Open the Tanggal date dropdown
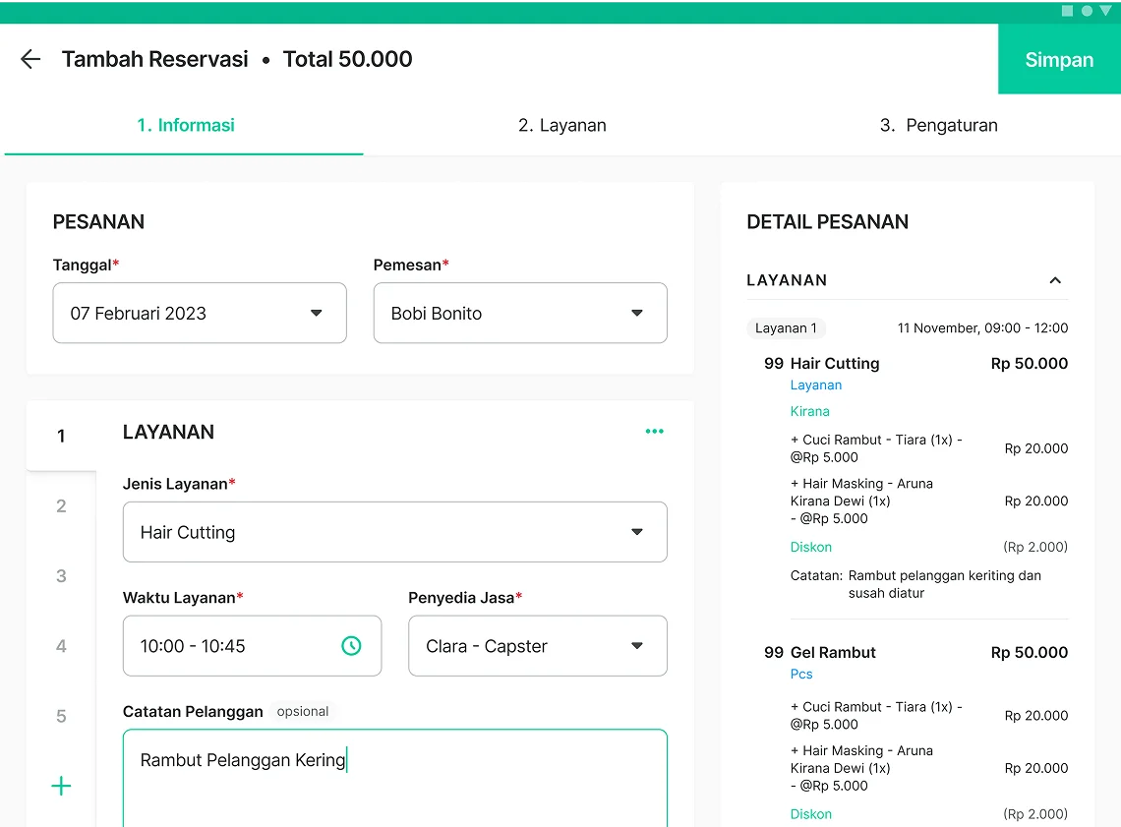The image size is (1121, 827). [200, 314]
